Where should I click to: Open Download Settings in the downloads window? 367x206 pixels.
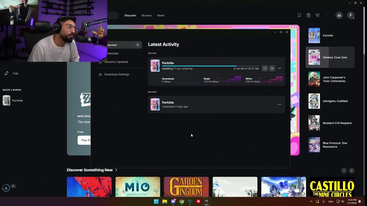pos(117,74)
